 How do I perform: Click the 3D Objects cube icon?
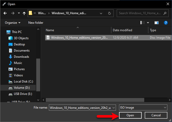pos(11,38)
